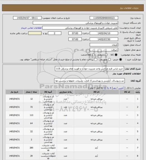Click the buyer organization name field
The height and width of the screenshot is (160, 146).
click(x=75, y=23)
